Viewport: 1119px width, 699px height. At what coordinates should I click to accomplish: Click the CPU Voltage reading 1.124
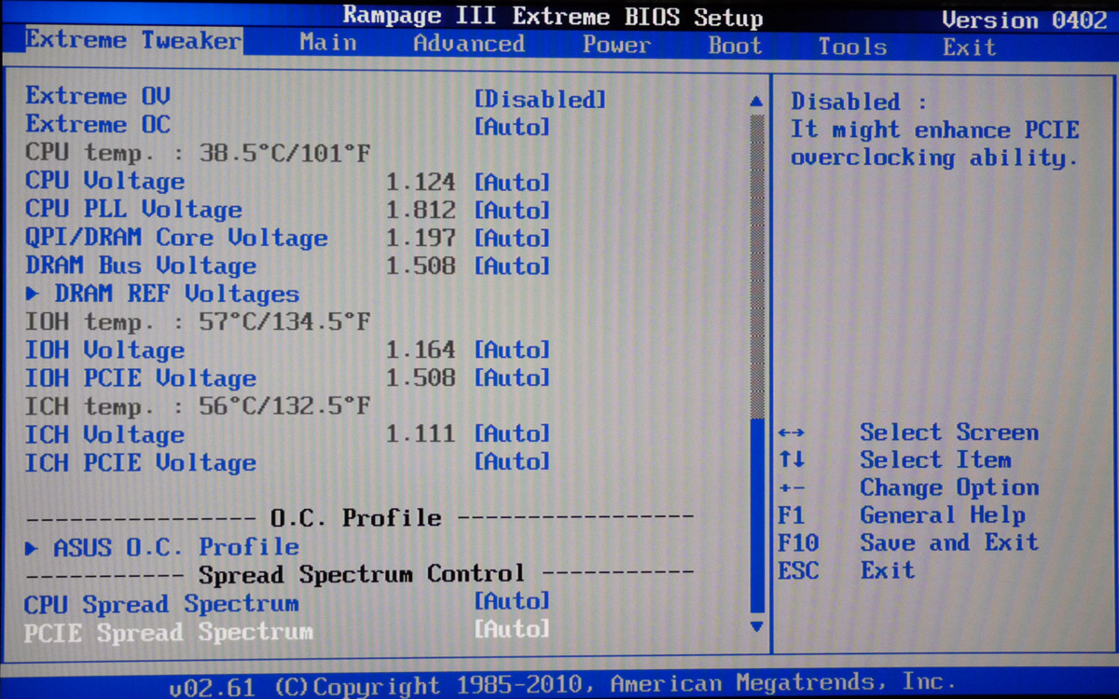(x=421, y=183)
